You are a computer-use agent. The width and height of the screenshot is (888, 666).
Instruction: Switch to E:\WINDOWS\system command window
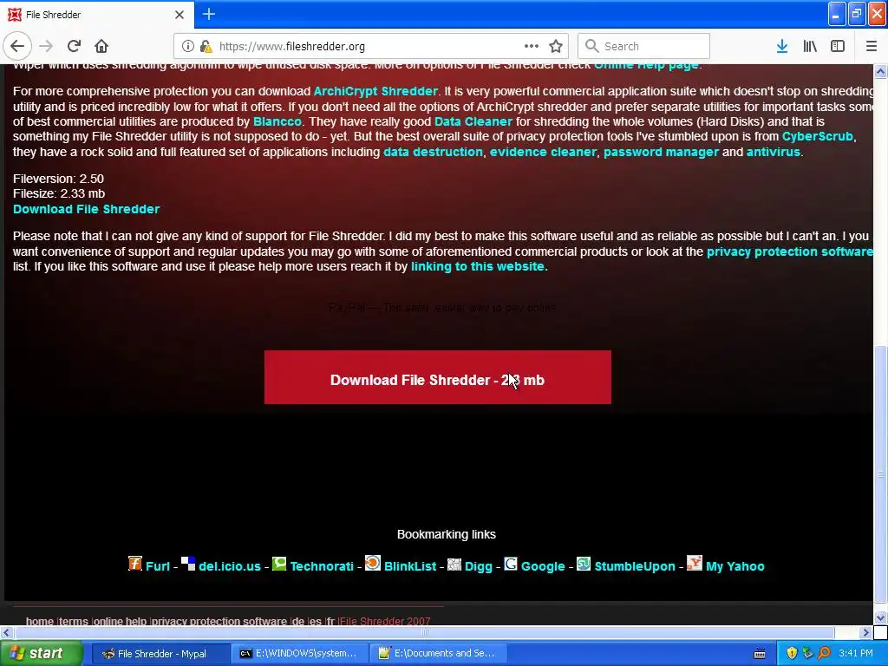(x=299, y=654)
